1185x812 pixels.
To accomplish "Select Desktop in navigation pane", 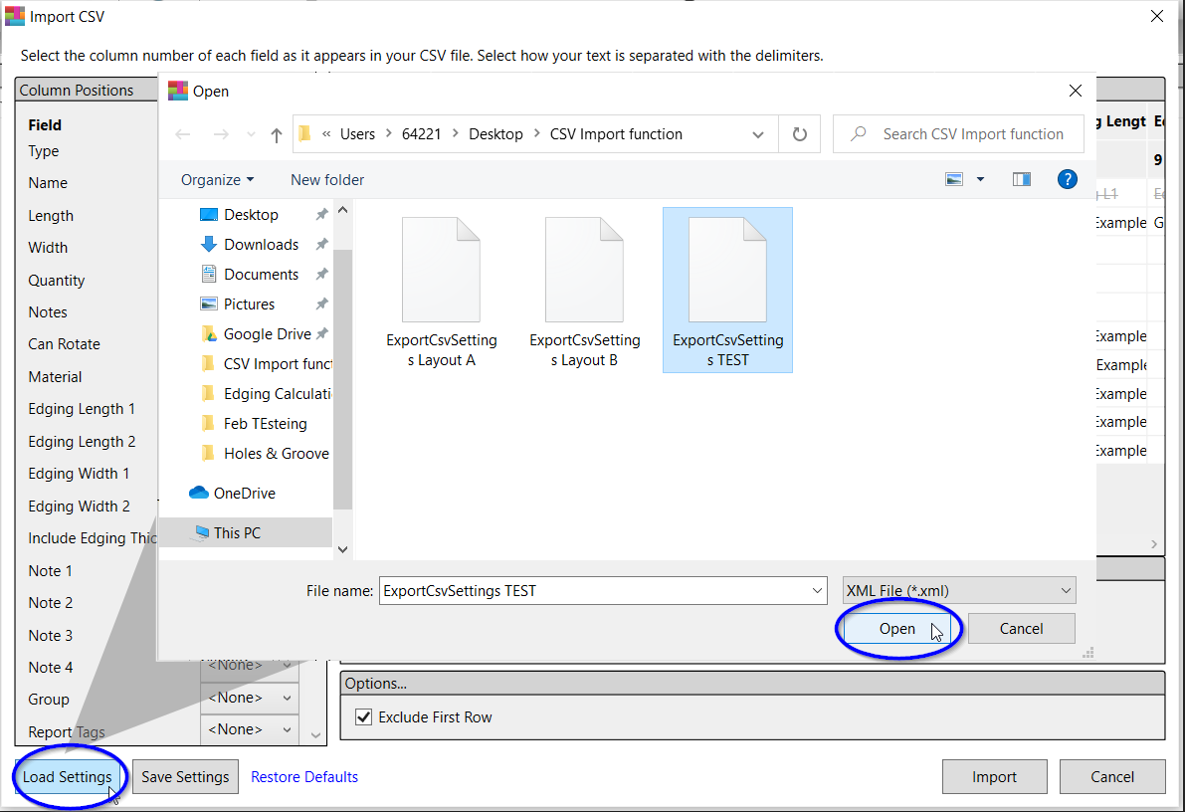I will 251,215.
